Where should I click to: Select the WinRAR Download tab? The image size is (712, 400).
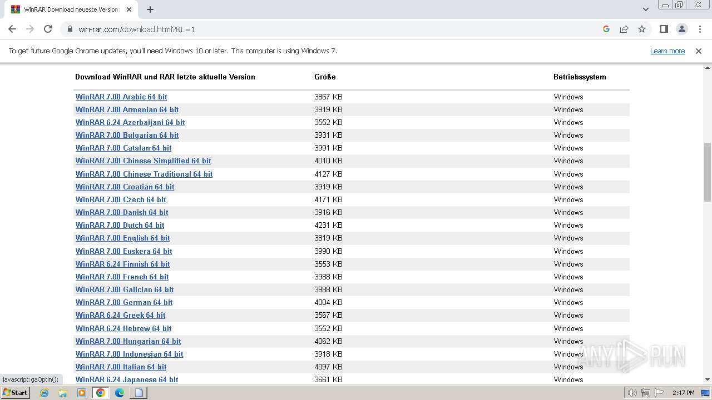tap(67, 9)
